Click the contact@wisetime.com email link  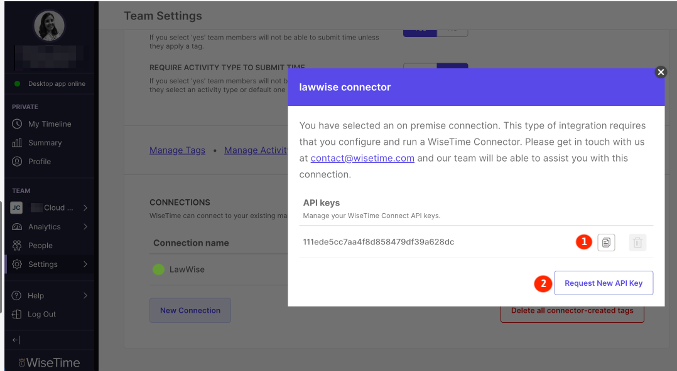362,158
